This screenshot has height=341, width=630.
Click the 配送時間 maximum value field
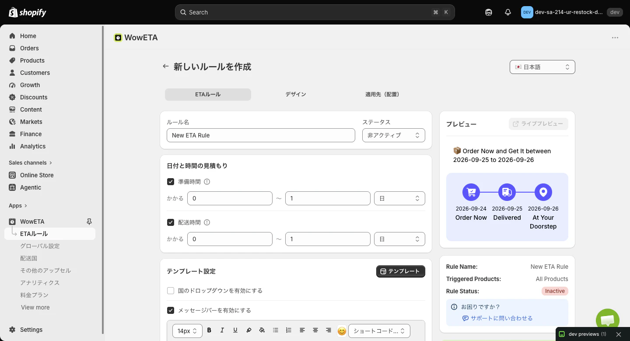[x=328, y=239]
